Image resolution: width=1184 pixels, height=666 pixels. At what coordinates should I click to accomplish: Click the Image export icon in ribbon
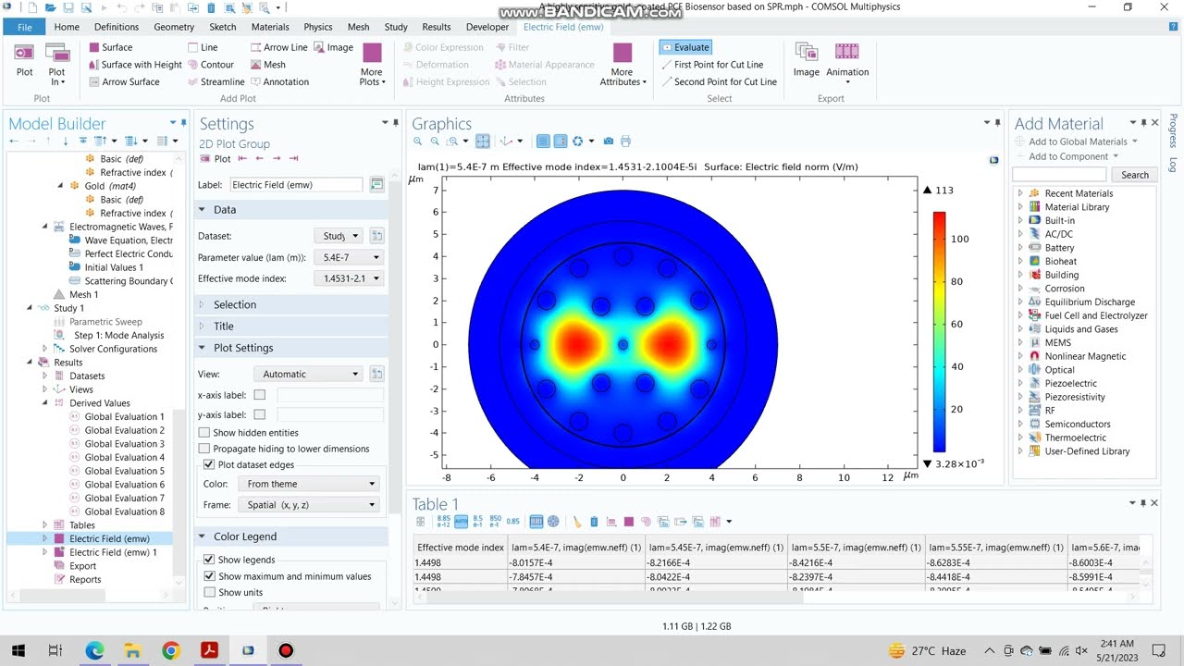[806, 60]
